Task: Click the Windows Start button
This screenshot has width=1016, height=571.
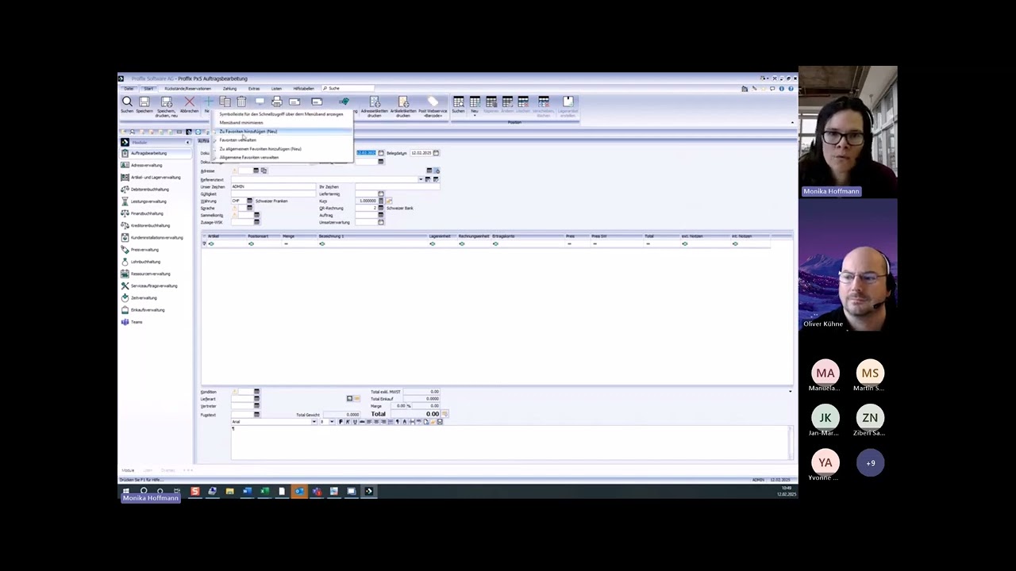Action: pos(125,492)
